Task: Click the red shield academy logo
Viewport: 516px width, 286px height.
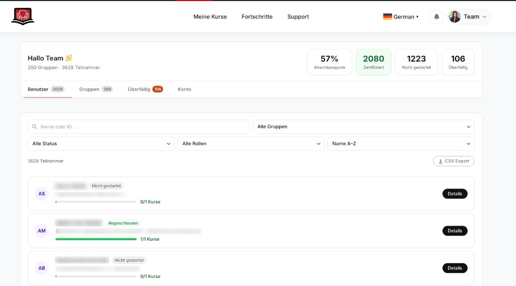Action: coord(23,17)
